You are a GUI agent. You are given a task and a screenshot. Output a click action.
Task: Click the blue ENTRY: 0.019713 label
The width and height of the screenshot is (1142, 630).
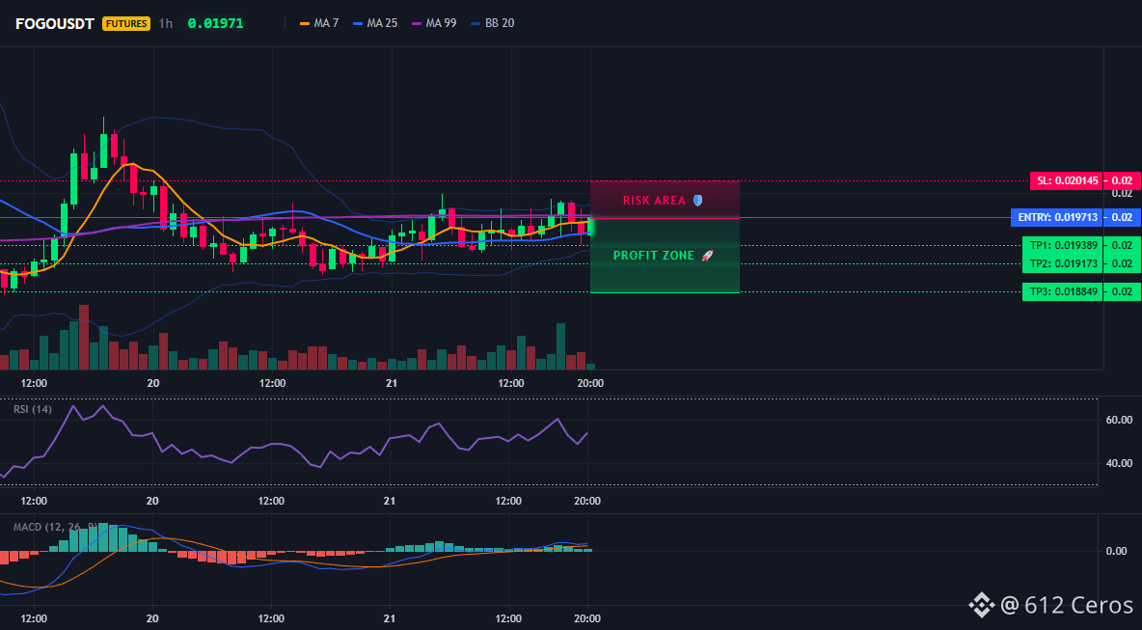tap(1056, 217)
